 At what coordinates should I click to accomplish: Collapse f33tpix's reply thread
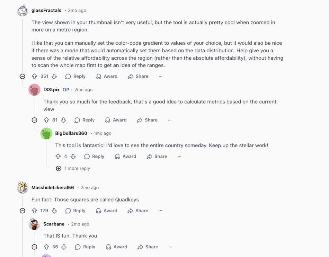34,120
